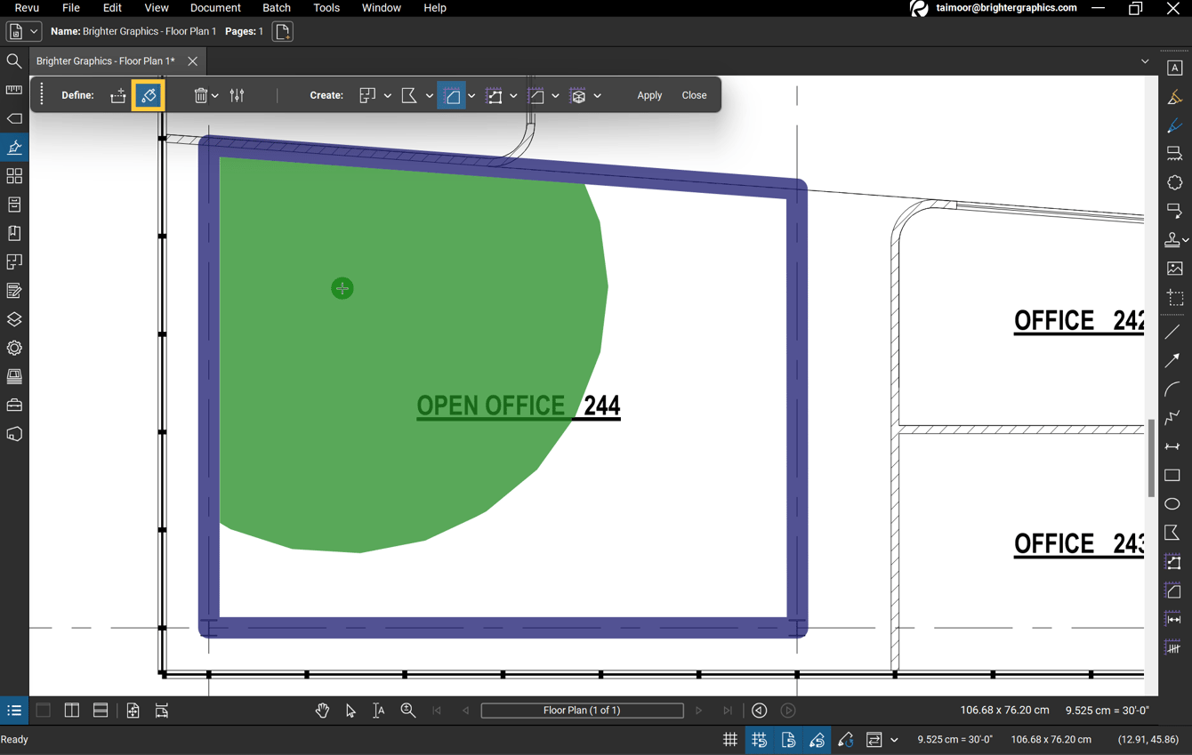1192x755 pixels.
Task: Expand the dropdown next to the sync icon
Action: [x=894, y=739]
